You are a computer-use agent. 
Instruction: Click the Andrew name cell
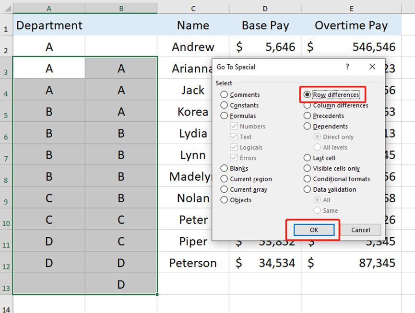(193, 46)
